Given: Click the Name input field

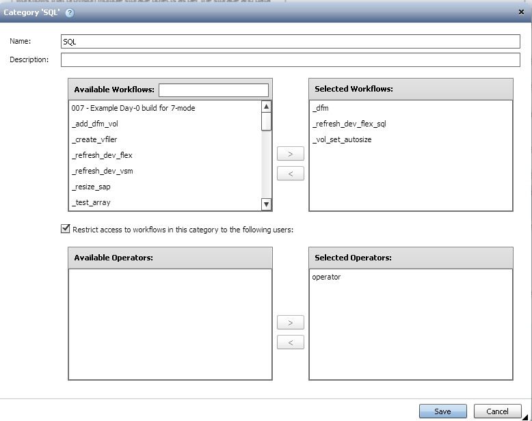Looking at the screenshot, I should (x=290, y=42).
